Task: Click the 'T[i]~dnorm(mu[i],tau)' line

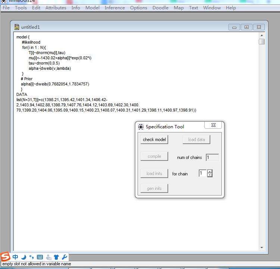Action: click(x=47, y=53)
